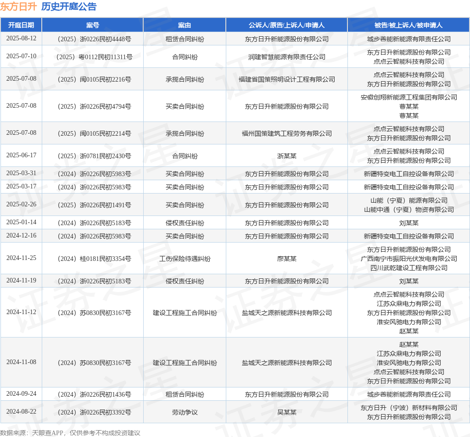Click 新疆特变电工自控设备有限公司 in the 2025-03-31 row
The height and width of the screenshot is (437, 470).
click(409, 174)
